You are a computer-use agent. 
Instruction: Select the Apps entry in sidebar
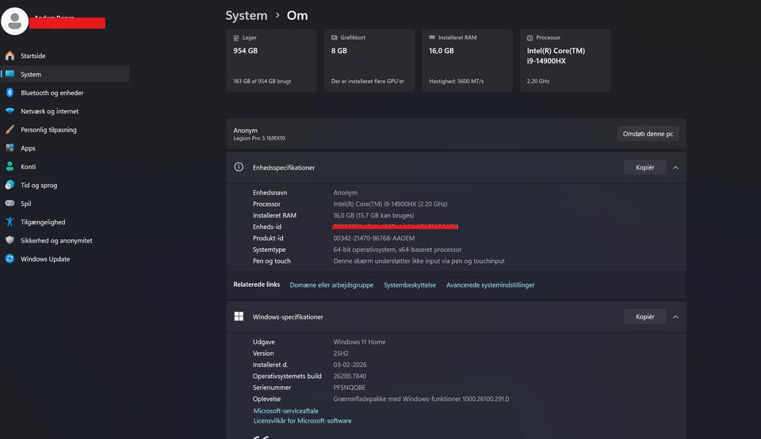65,148
